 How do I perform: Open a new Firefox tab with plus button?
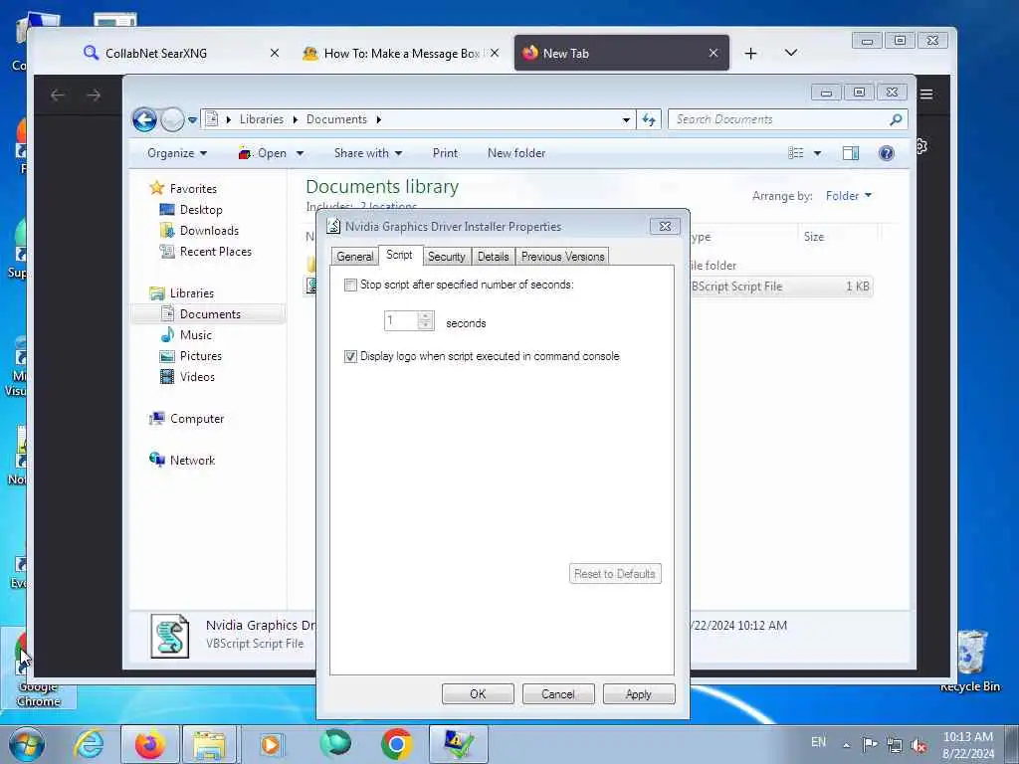pos(750,54)
